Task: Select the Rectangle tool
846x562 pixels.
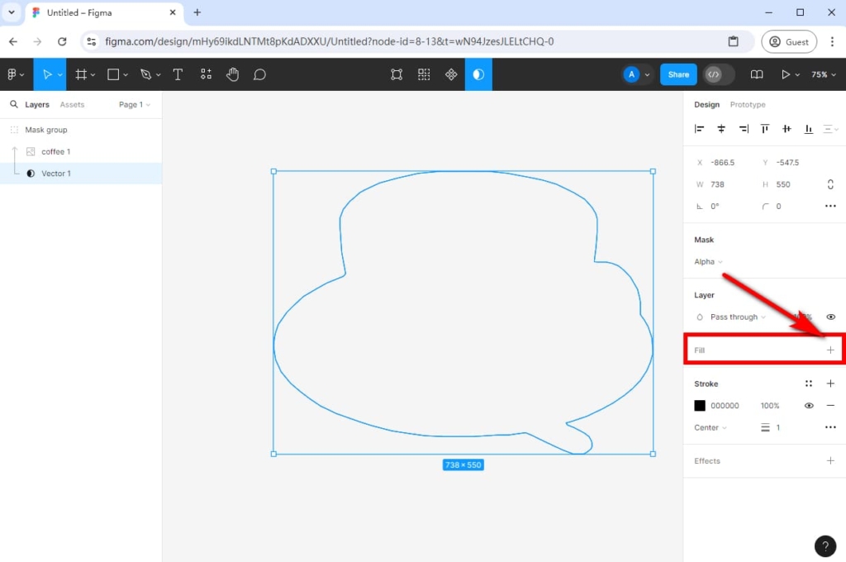Action: click(x=112, y=74)
